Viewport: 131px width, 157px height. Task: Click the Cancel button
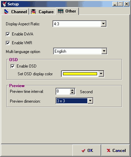coord(116,150)
